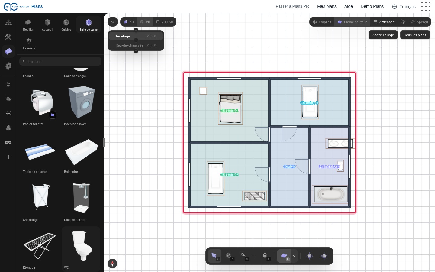Open the Passer à Plans Pro link
This screenshot has width=435, height=272.
[292, 6]
